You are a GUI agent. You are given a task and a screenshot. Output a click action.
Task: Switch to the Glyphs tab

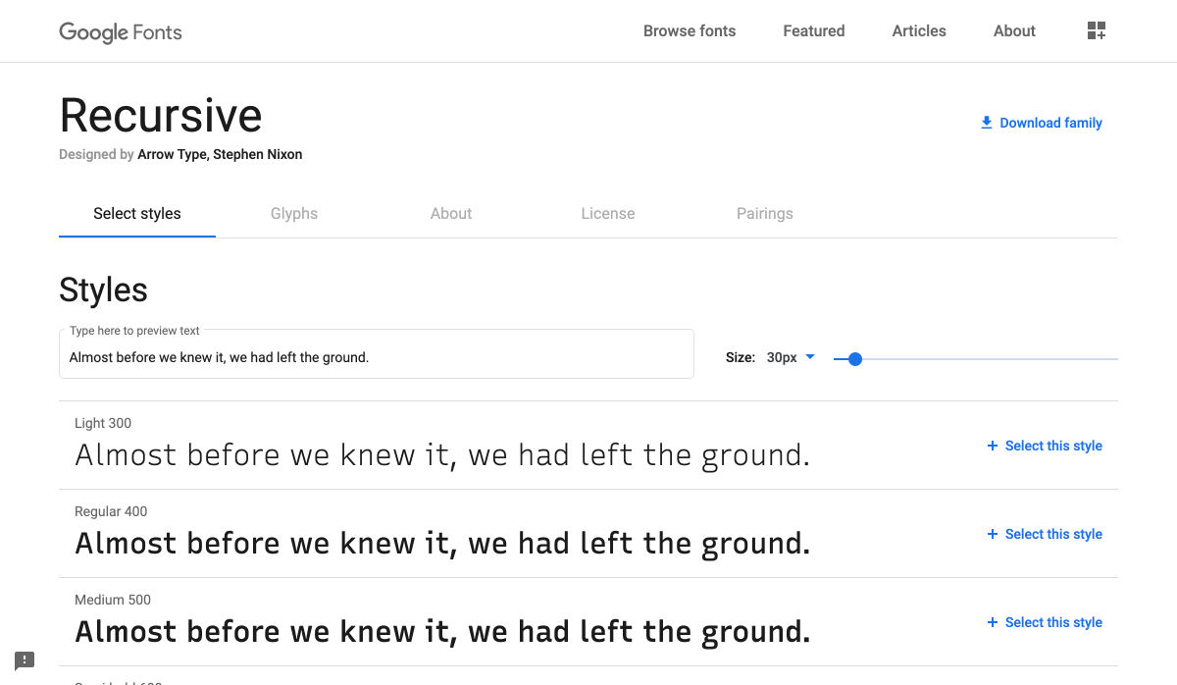(x=294, y=213)
